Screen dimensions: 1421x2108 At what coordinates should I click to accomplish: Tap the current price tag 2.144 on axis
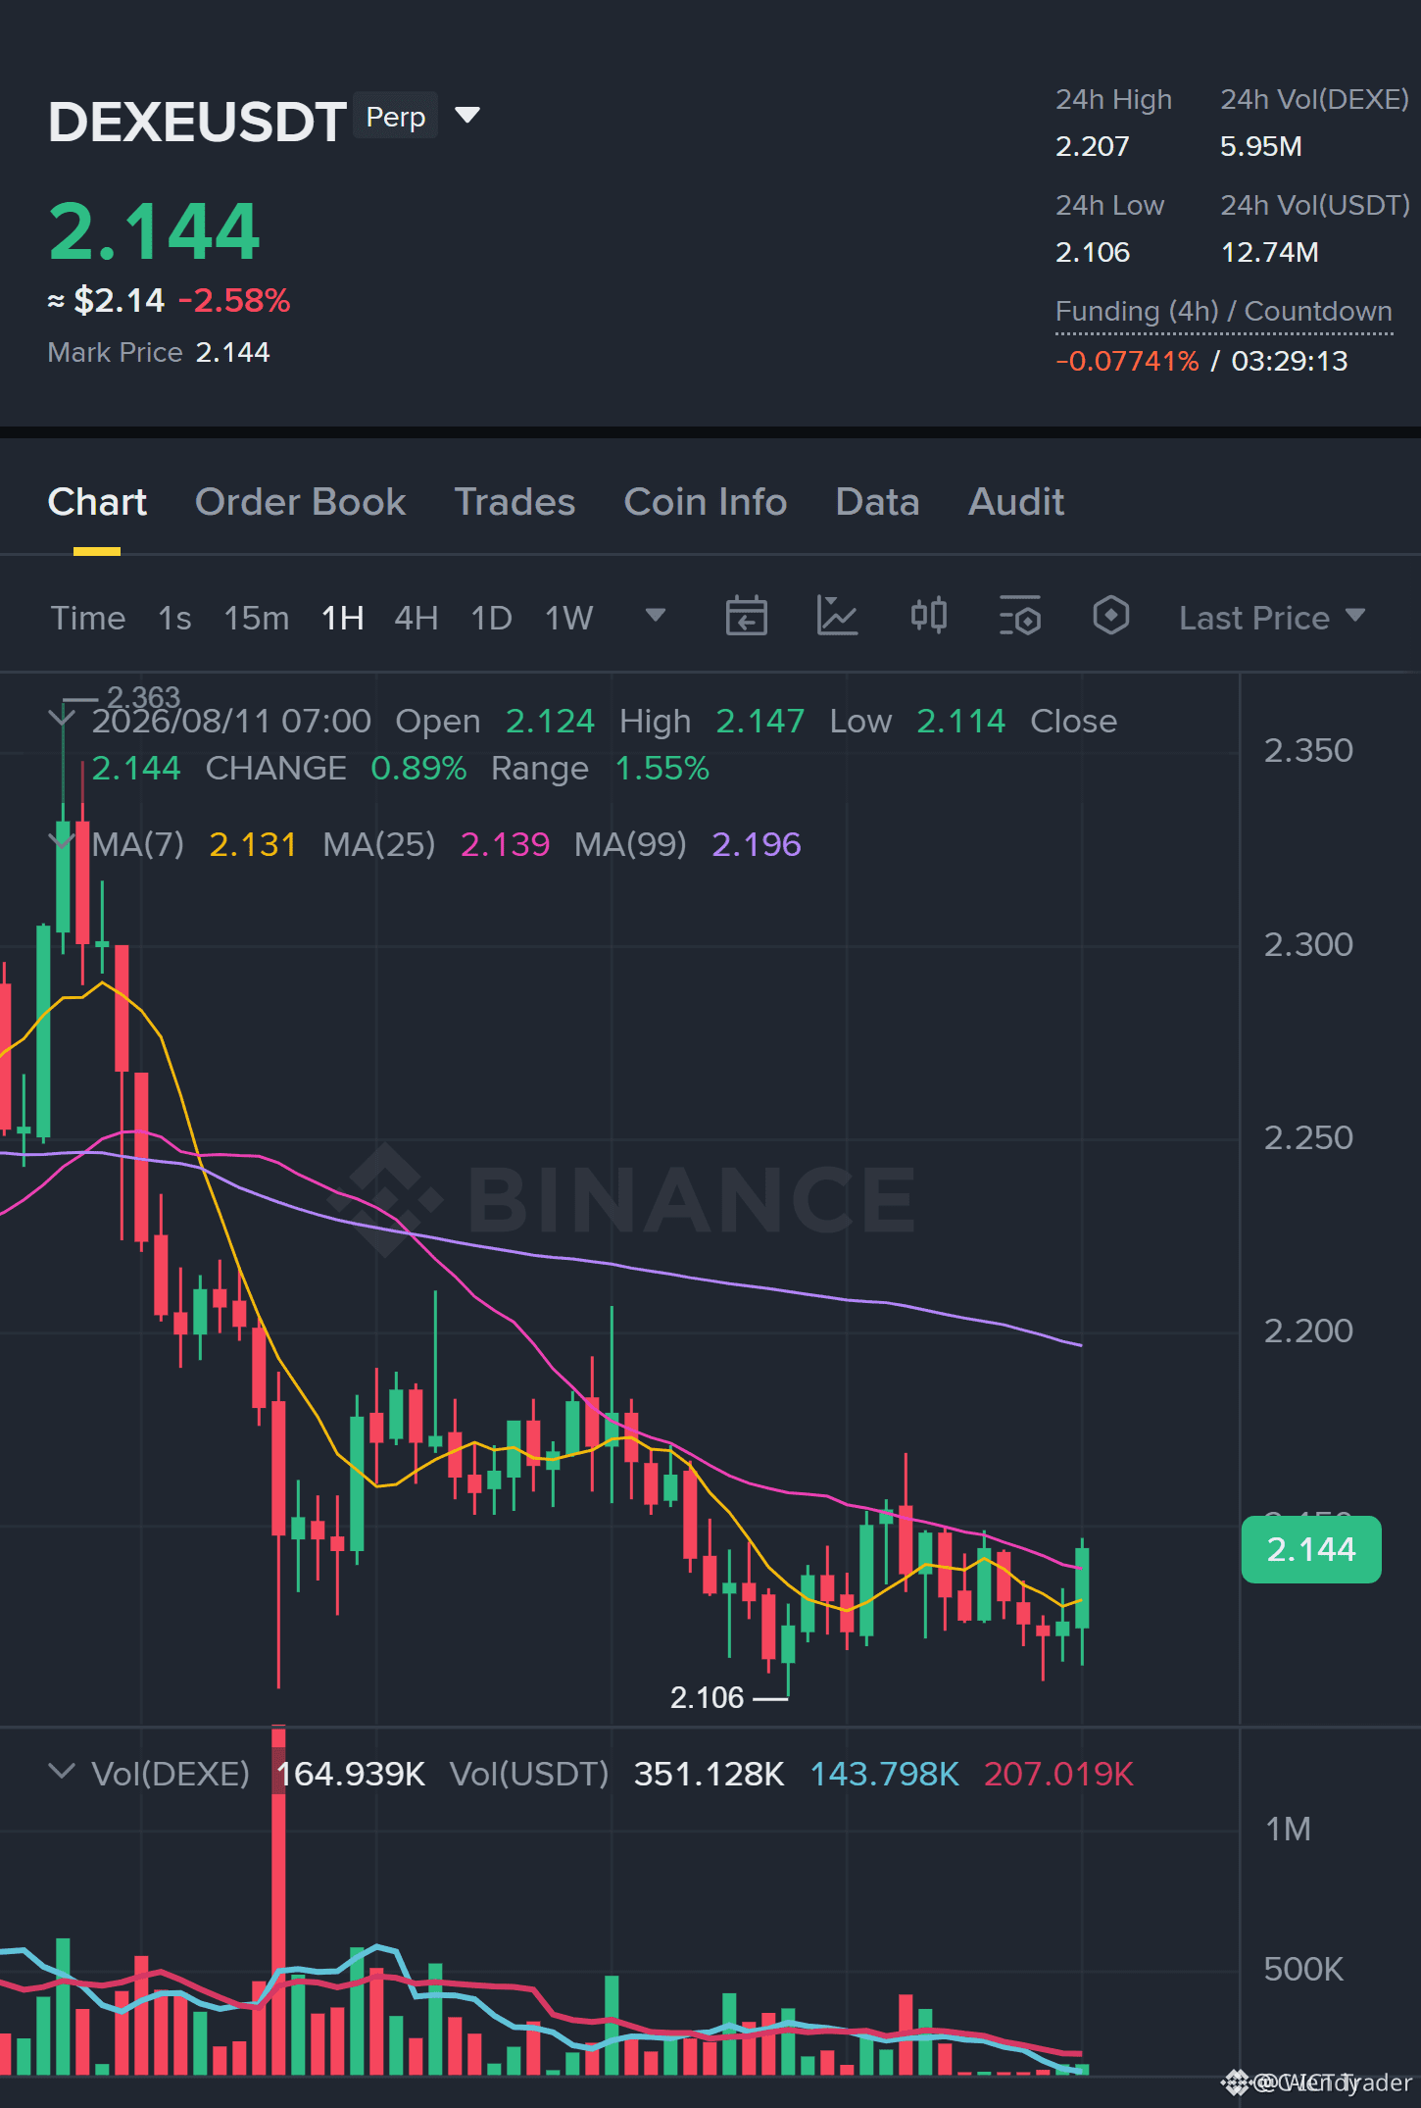coord(1311,1549)
